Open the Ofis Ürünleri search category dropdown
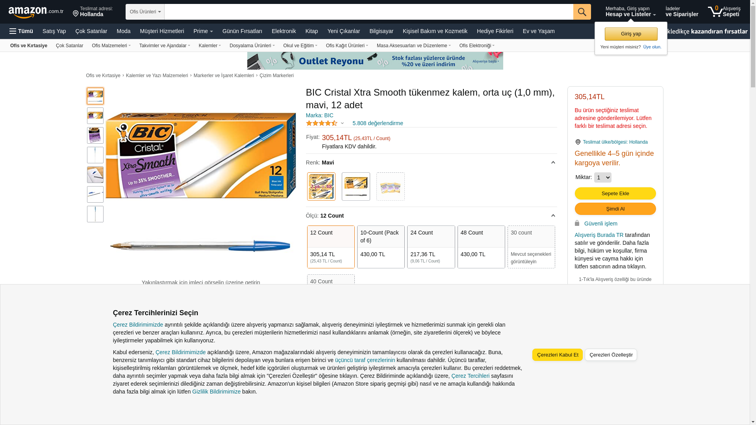Screen dimensions: 756x425 tap(145, 12)
